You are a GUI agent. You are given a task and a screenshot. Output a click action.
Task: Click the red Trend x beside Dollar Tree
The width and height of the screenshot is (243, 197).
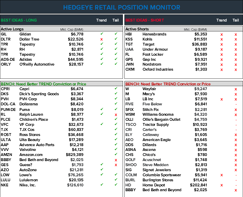(x=101, y=39)
